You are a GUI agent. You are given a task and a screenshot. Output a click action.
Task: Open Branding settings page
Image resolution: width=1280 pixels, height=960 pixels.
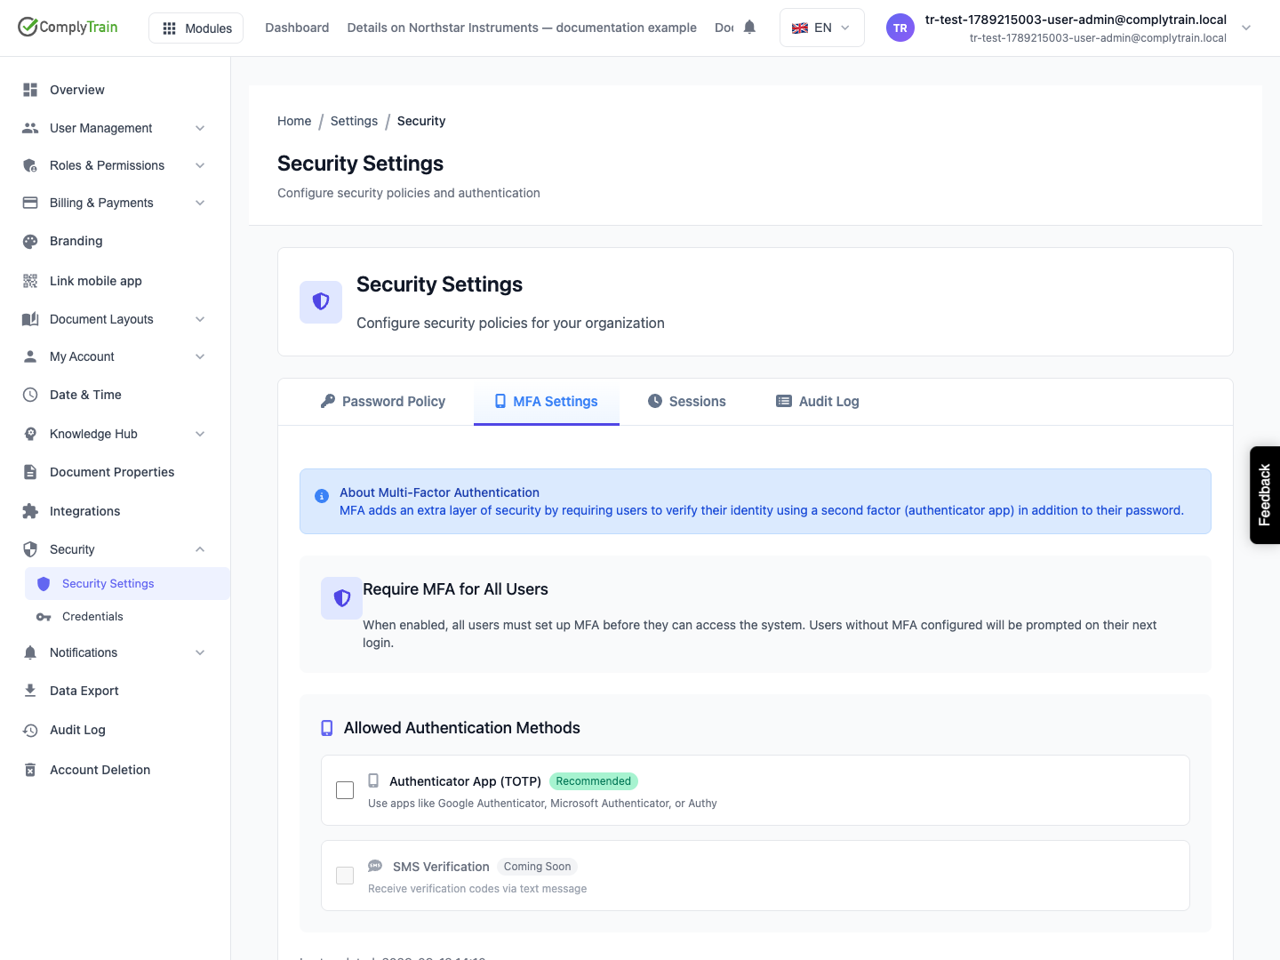click(x=76, y=241)
